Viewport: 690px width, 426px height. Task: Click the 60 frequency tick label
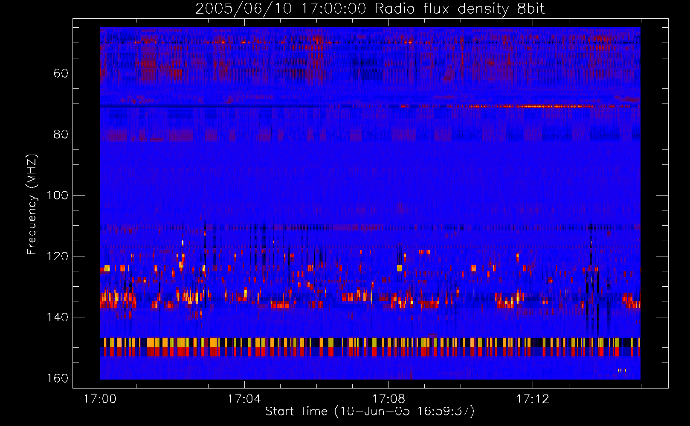tap(61, 73)
